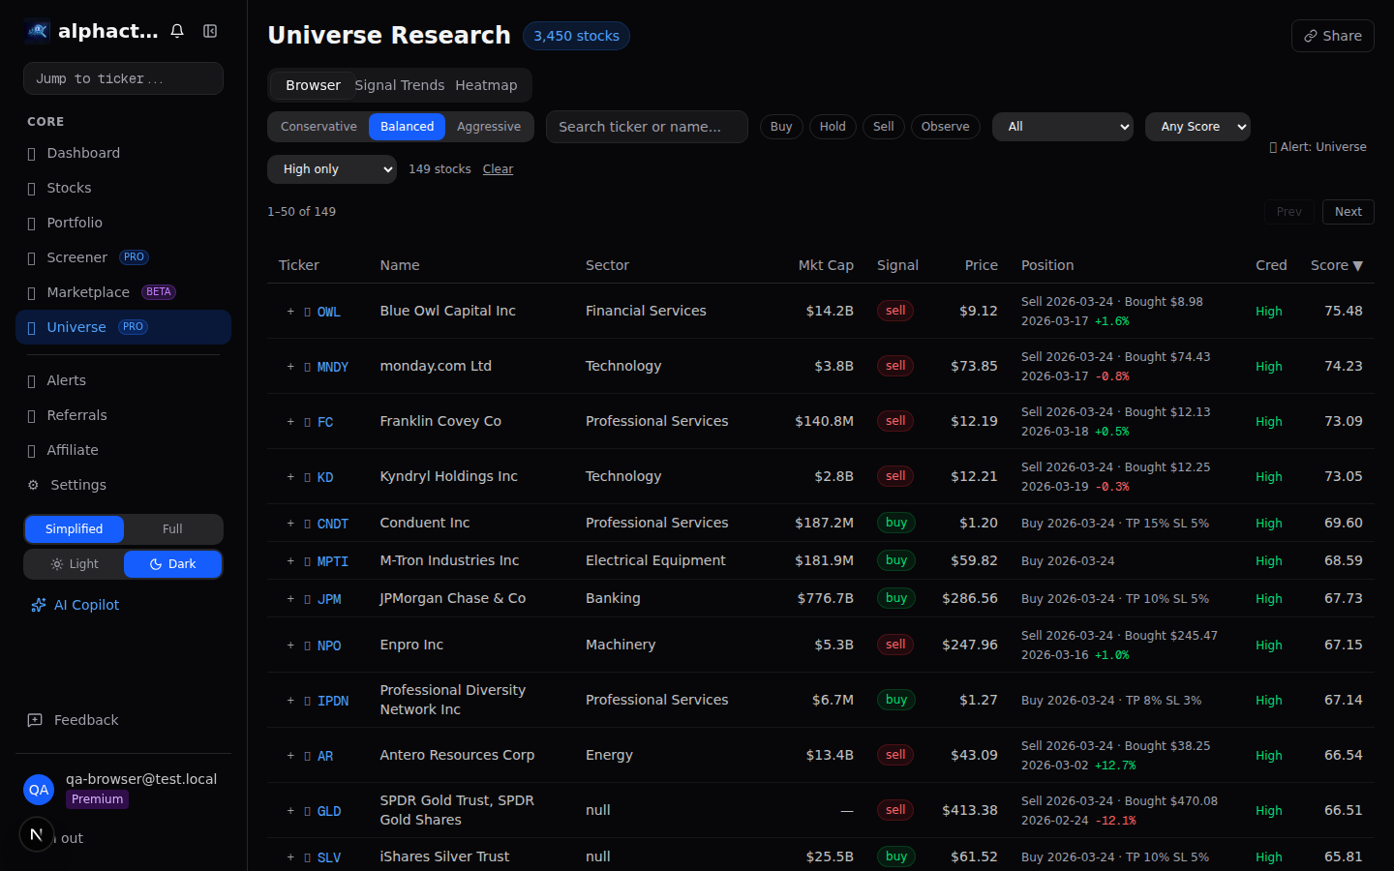This screenshot has height=871, width=1394.
Task: Click the Alert: Universe bell icon
Action: pos(1273,146)
